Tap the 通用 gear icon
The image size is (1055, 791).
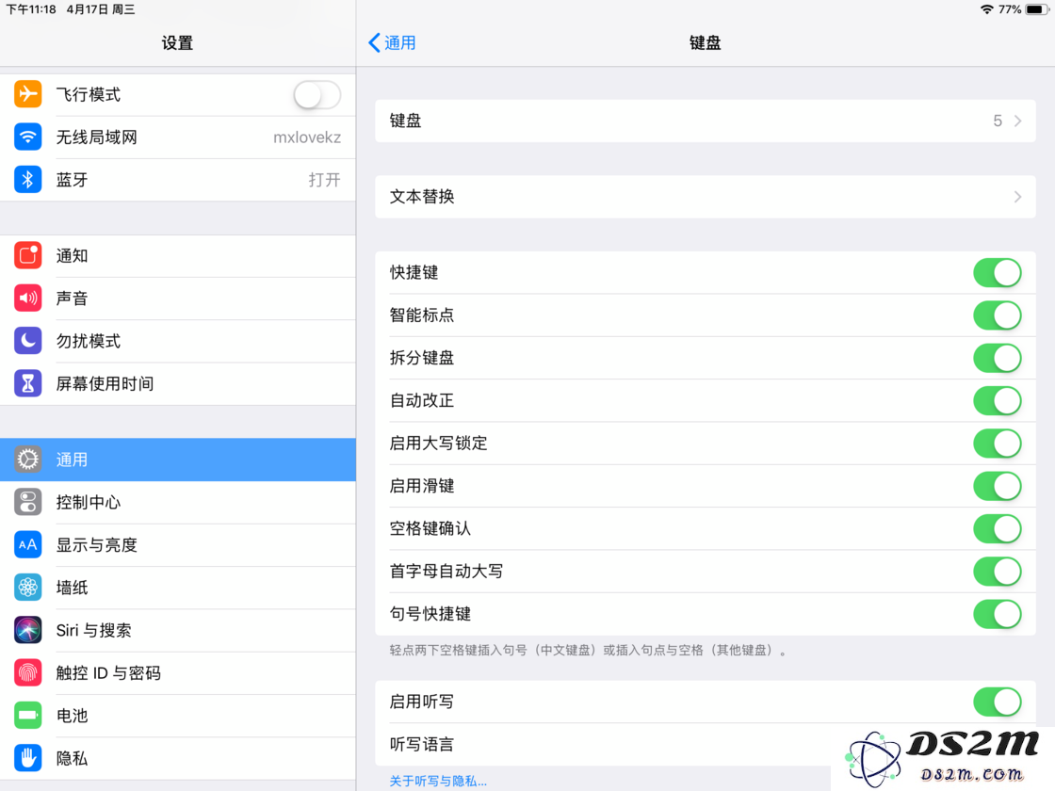point(27,460)
